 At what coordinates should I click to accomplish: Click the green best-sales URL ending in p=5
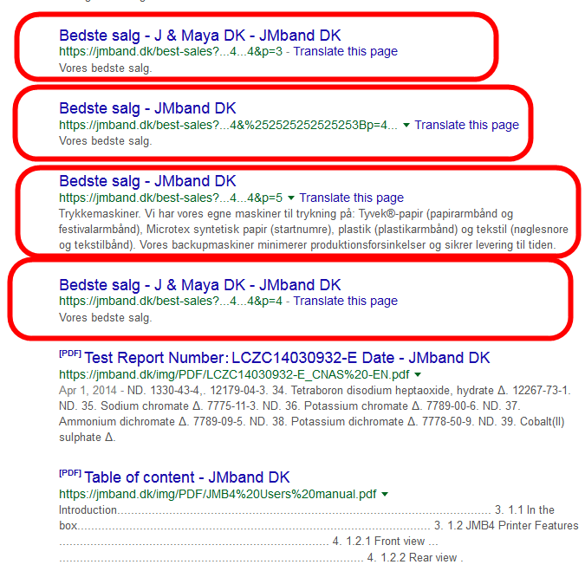tap(170, 198)
